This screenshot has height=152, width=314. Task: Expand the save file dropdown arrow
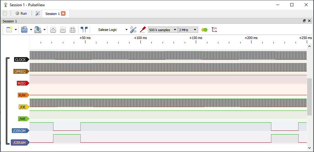45,30
